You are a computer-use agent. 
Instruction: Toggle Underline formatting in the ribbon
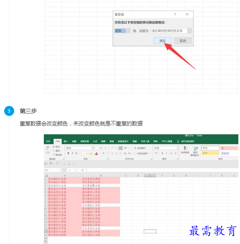point(76,153)
